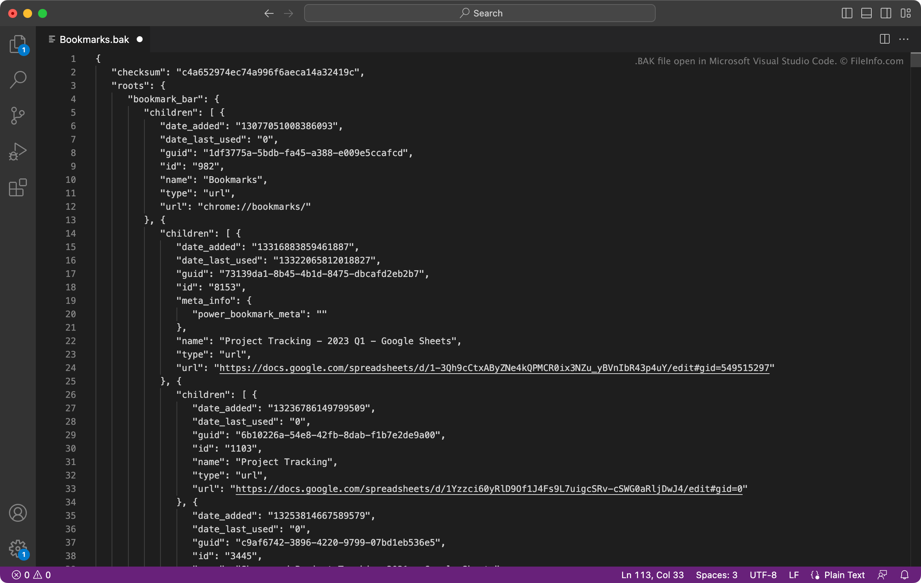
Task: Click UTF-8 encoding in status bar
Action: [x=763, y=574]
